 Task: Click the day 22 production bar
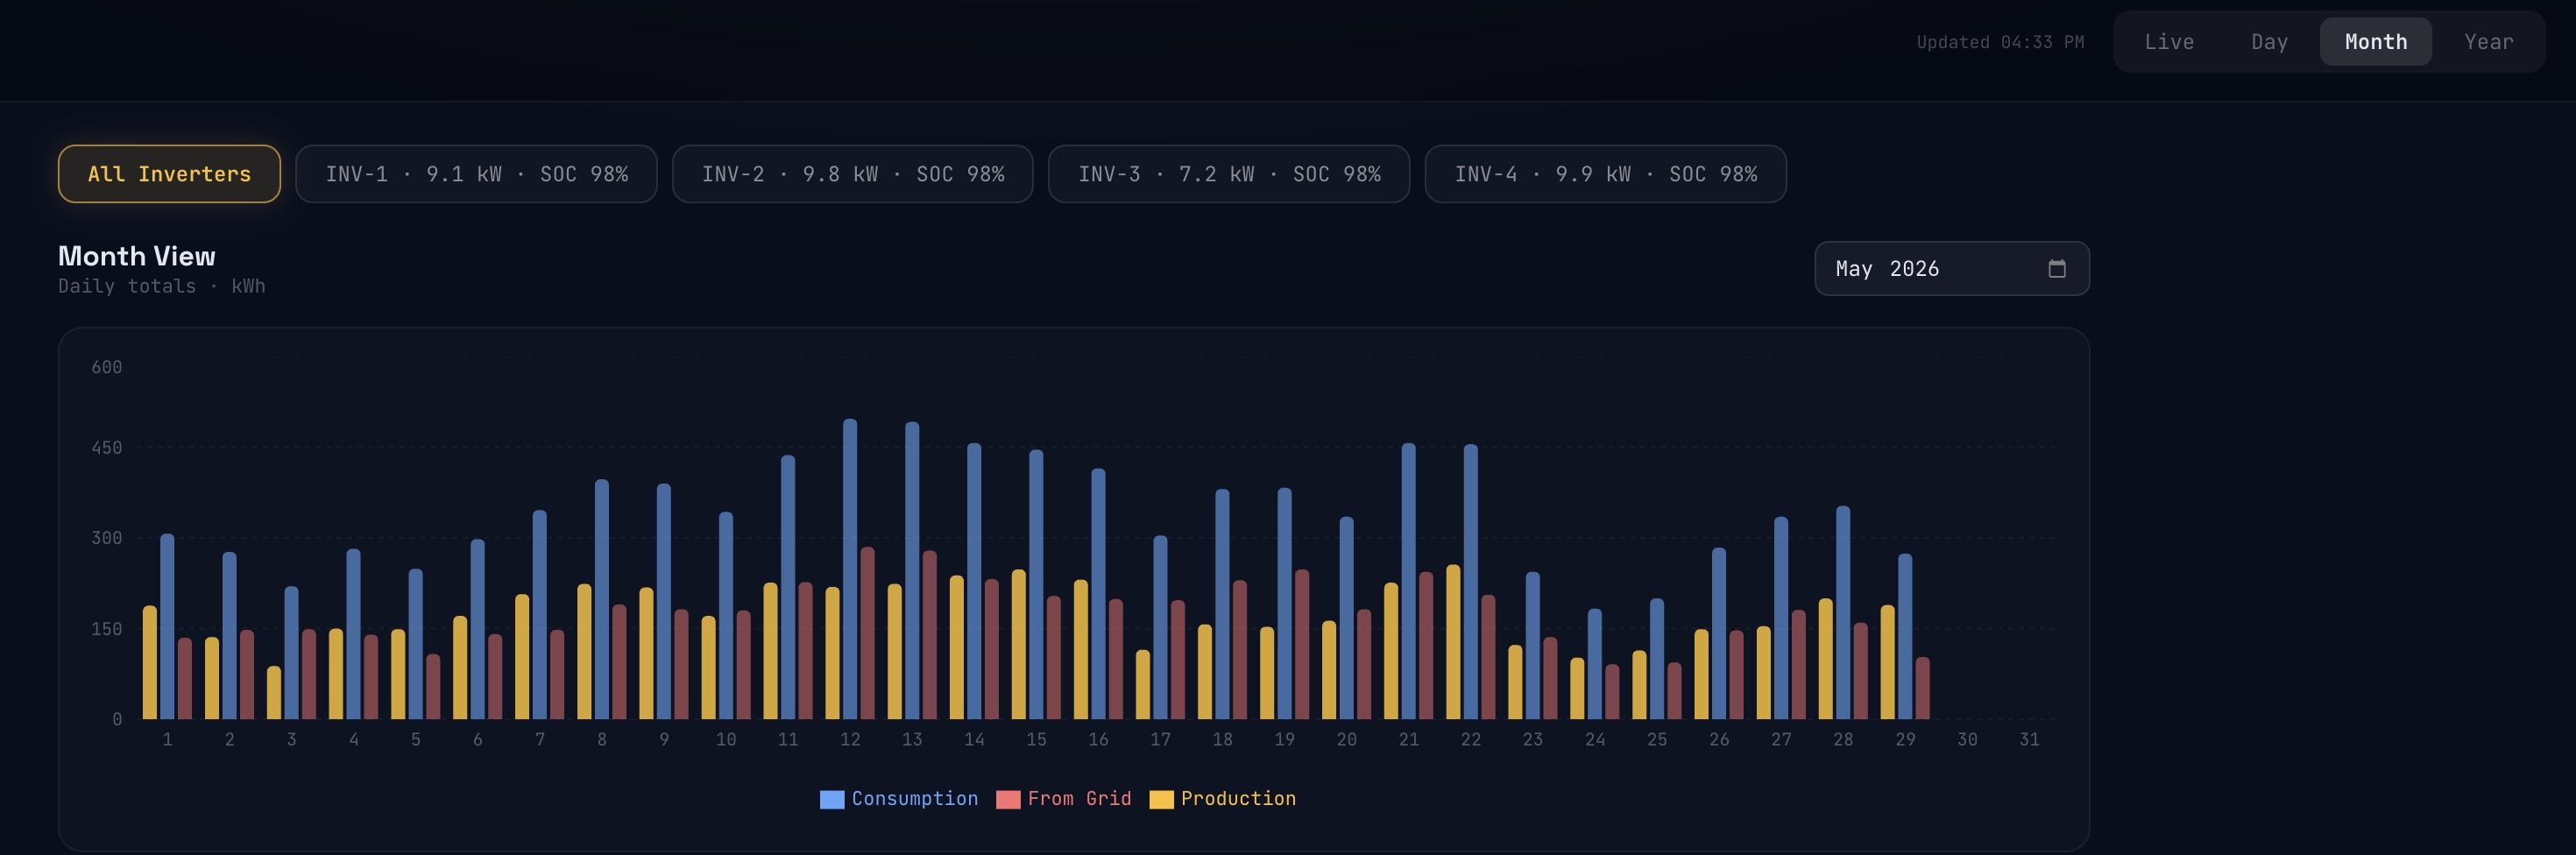(x=1453, y=642)
